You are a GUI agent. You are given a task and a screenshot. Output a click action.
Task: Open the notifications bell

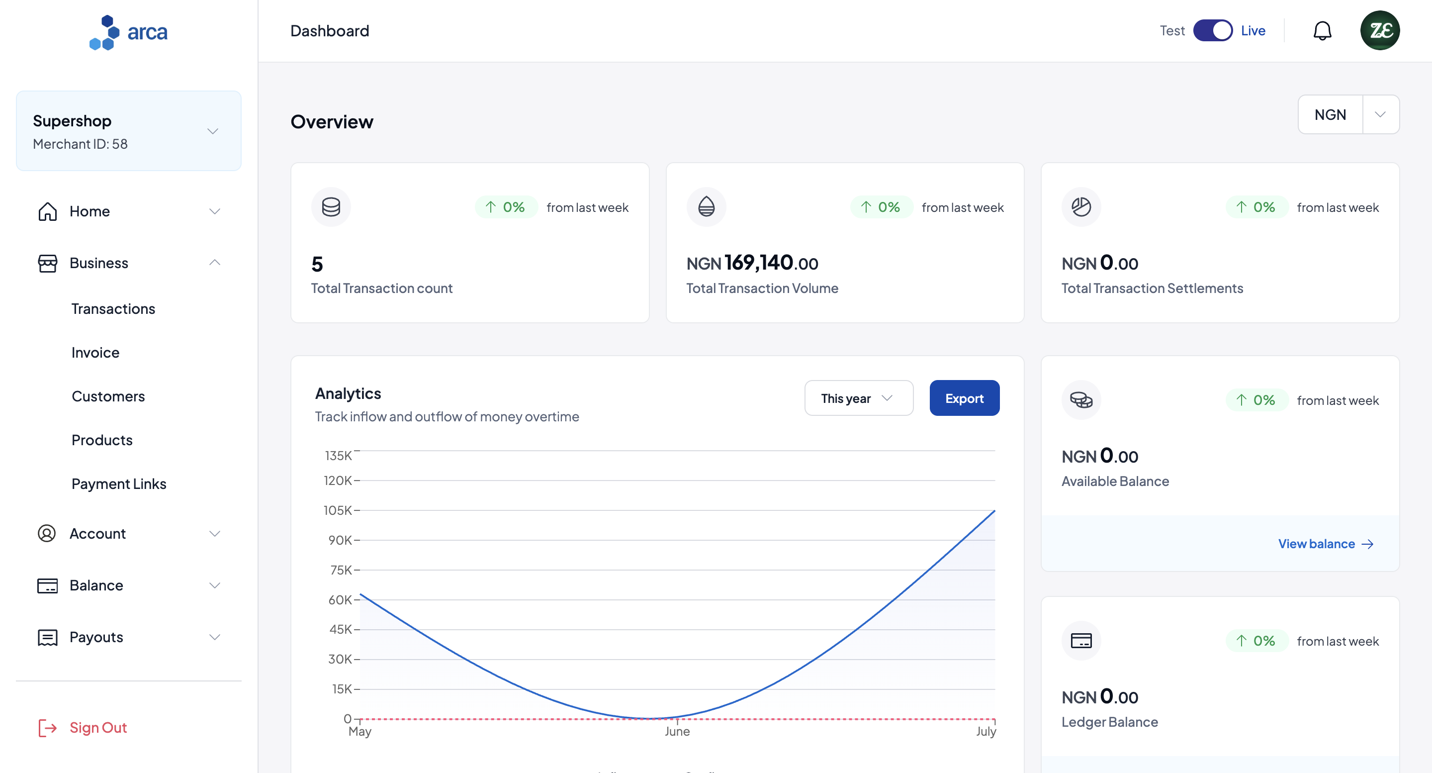tap(1322, 30)
